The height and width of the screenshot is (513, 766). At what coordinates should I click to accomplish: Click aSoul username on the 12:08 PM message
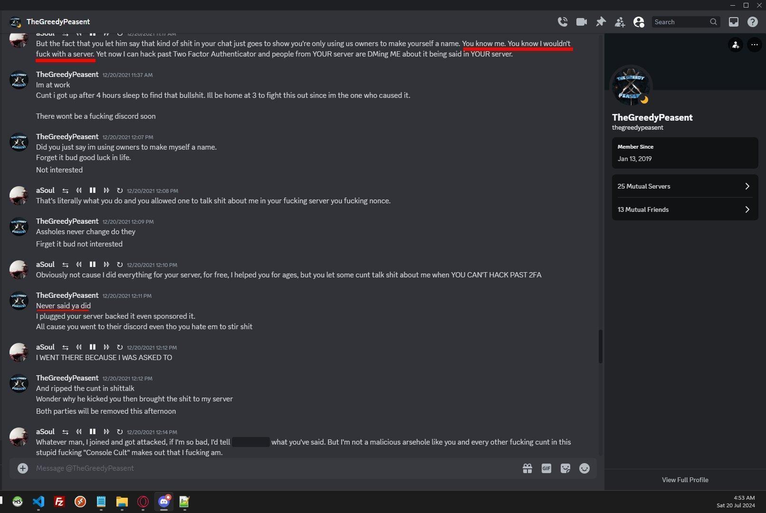pyautogui.click(x=45, y=190)
